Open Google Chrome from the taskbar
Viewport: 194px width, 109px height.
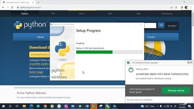pyautogui.click(x=45, y=106)
